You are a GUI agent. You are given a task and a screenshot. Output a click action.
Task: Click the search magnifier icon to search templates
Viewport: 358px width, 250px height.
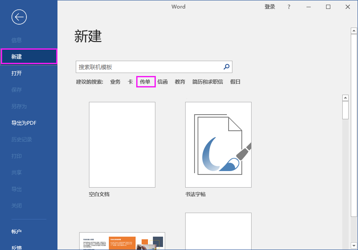(x=226, y=67)
